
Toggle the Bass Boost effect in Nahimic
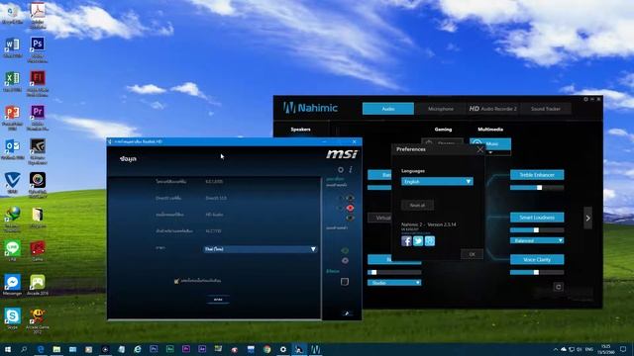379,175
